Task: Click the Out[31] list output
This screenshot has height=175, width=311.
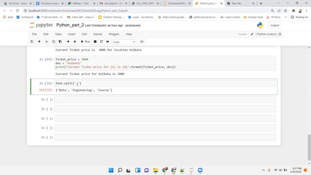Action: click(x=84, y=90)
